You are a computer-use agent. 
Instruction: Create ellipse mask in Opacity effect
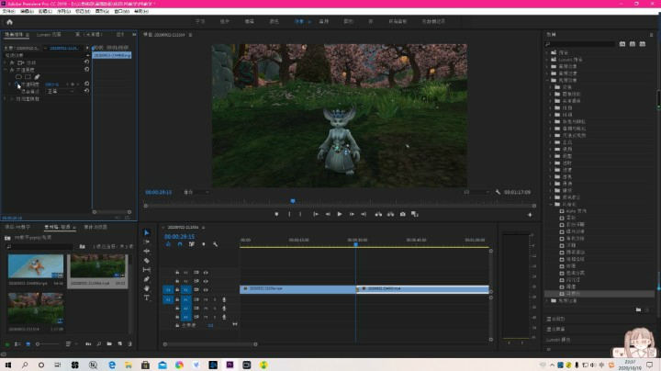[18, 77]
